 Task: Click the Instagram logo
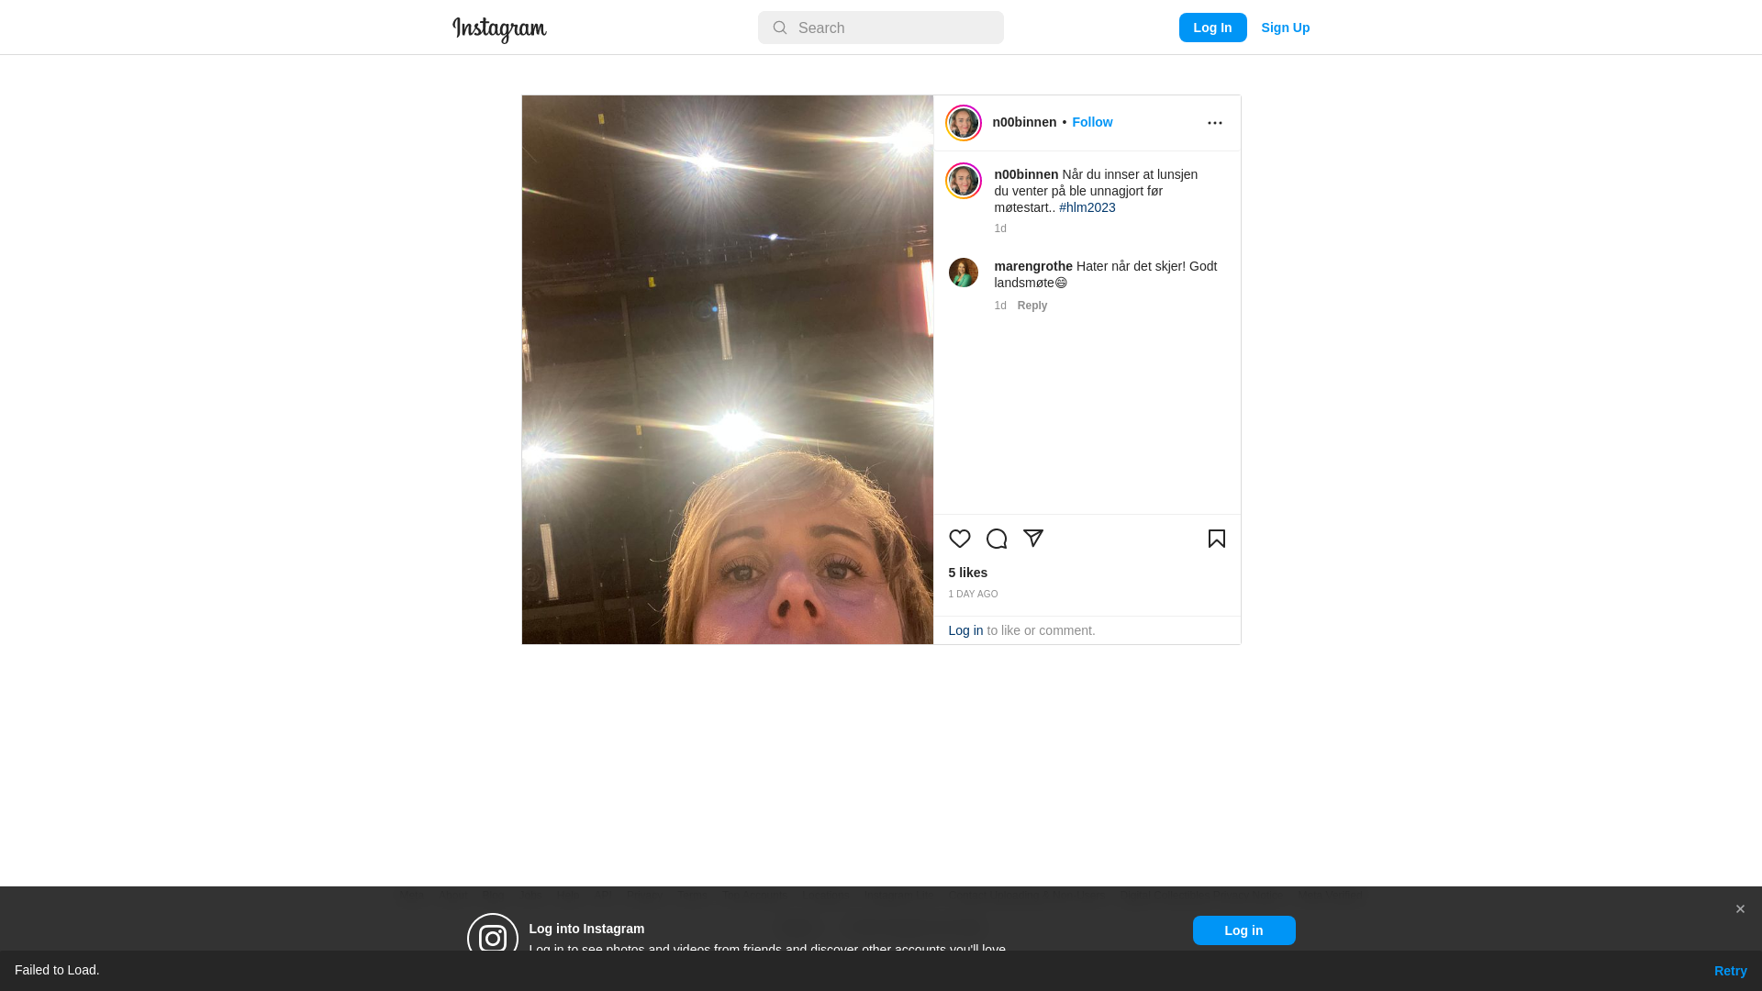(x=499, y=29)
